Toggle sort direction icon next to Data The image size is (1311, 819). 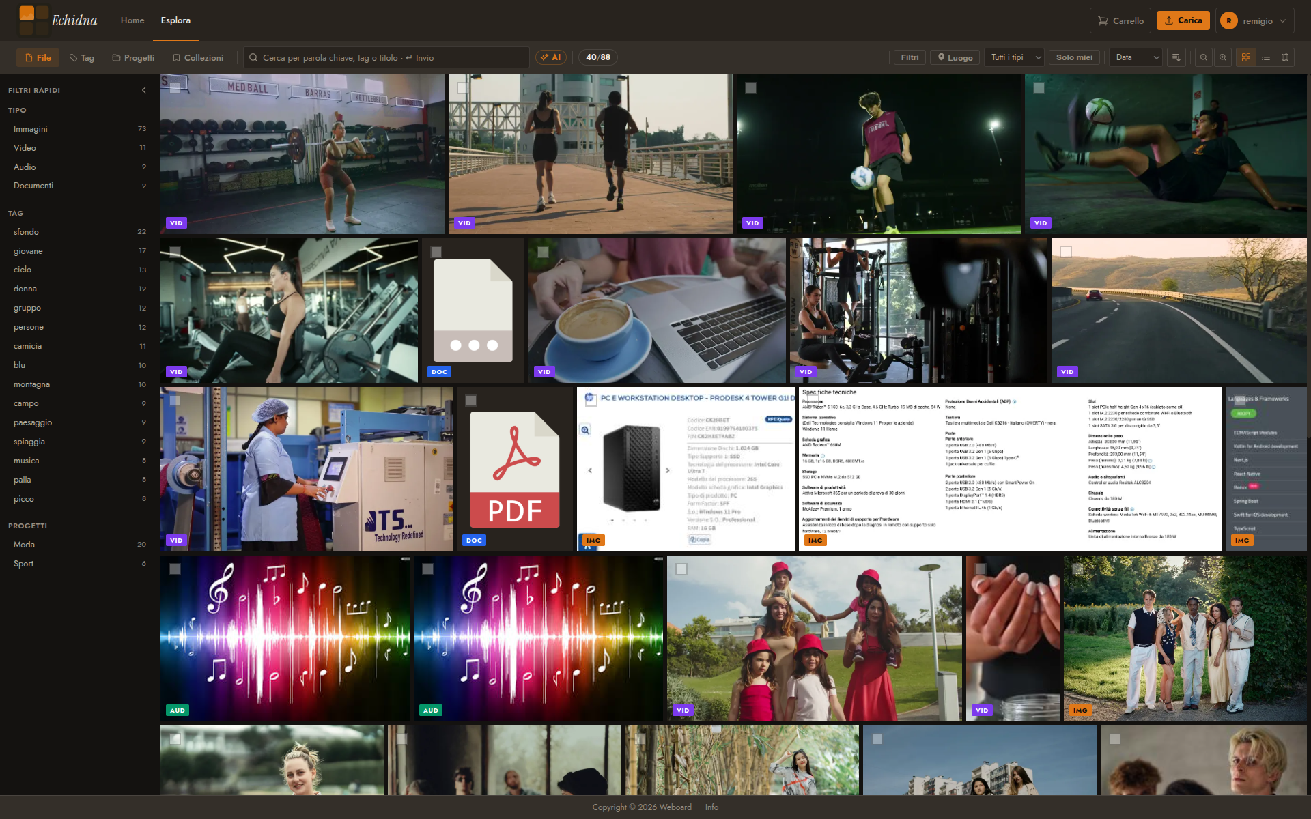pyautogui.click(x=1176, y=57)
